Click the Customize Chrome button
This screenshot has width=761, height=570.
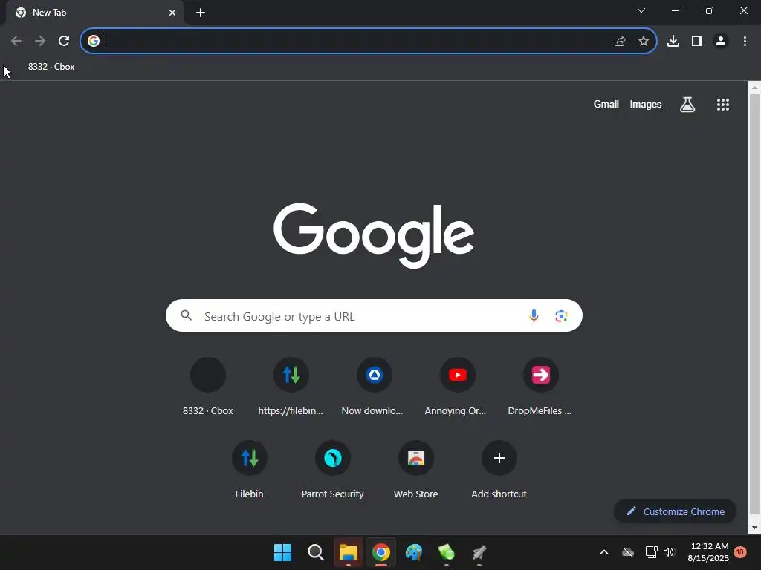pos(675,511)
